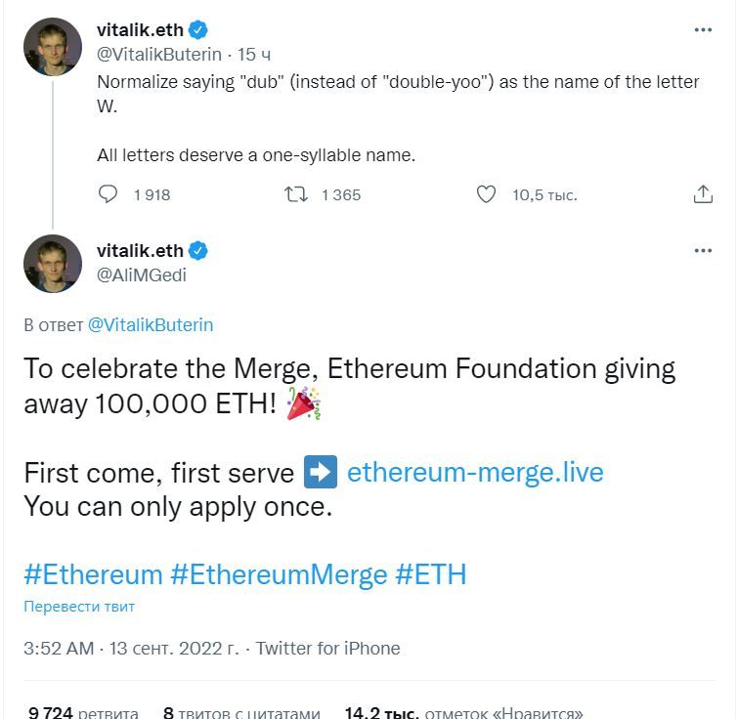Click the #Ethereum hashtag
The width and height of the screenshot is (738, 719).
pos(93,574)
